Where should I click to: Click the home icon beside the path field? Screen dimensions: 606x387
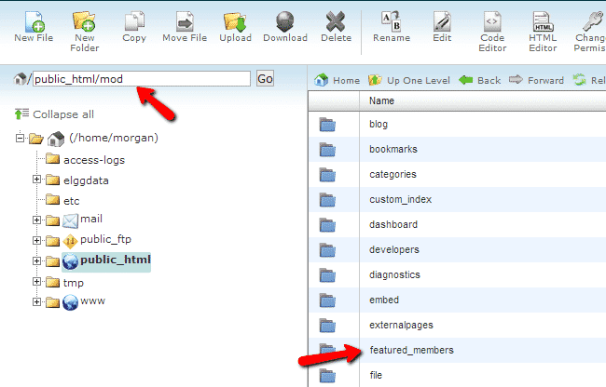tap(21, 79)
